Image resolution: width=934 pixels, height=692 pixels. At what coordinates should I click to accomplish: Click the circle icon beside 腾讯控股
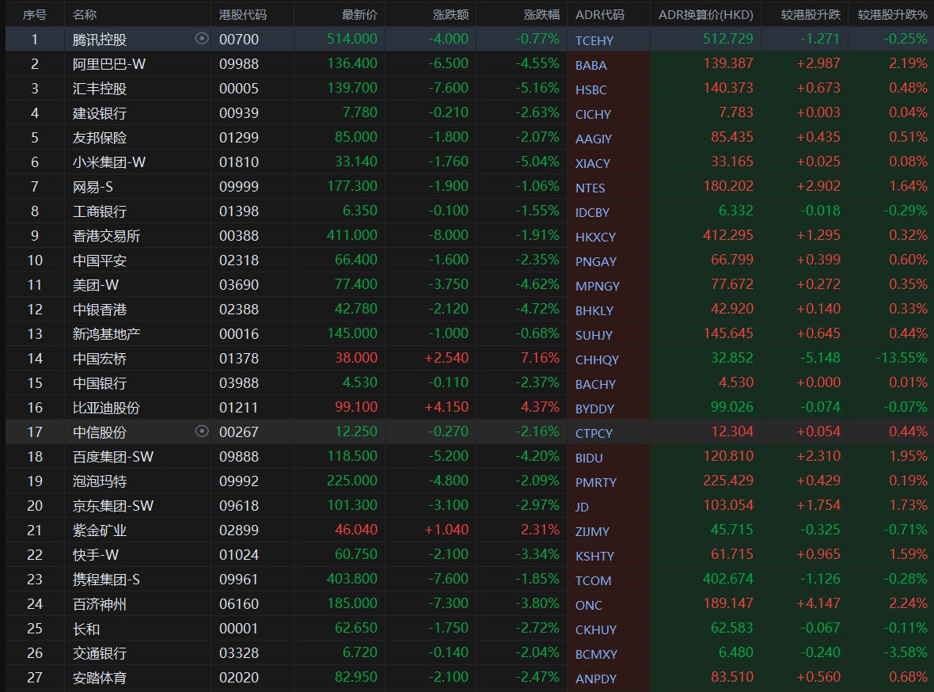click(x=202, y=39)
